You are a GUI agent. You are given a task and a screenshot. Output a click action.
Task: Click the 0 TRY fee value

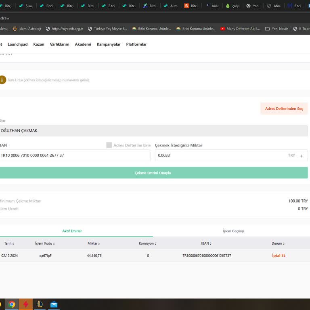(x=303, y=209)
